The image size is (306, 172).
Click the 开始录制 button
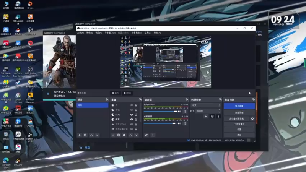click(239, 112)
